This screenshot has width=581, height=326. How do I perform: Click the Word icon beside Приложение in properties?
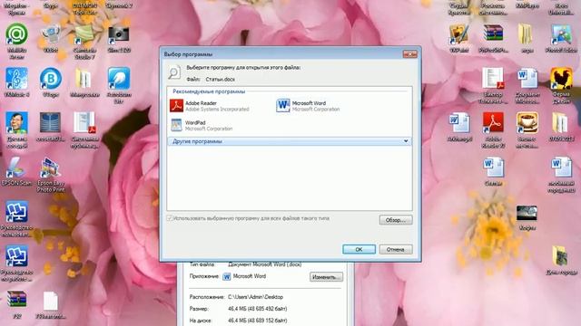coord(226,276)
